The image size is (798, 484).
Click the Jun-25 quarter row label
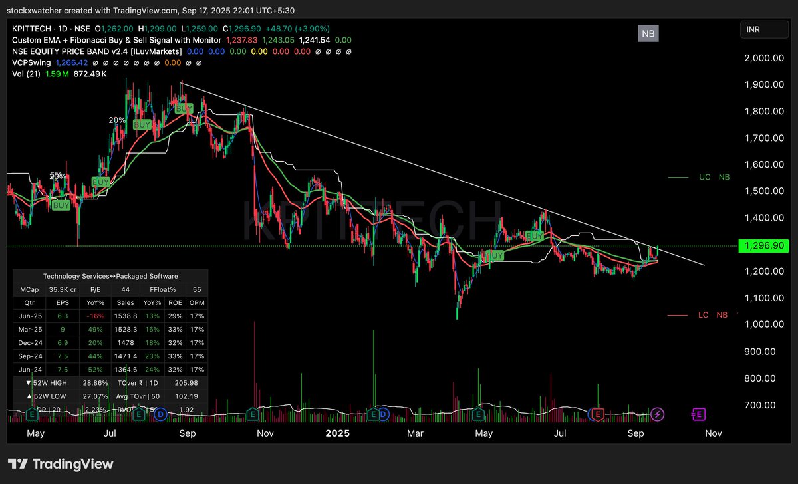29,316
